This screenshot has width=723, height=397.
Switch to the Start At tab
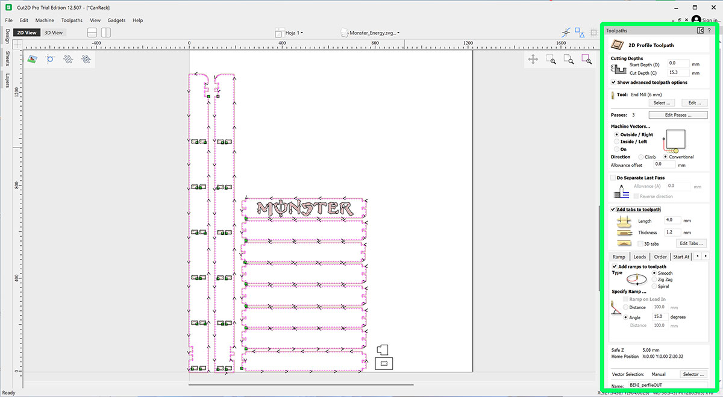tap(681, 257)
